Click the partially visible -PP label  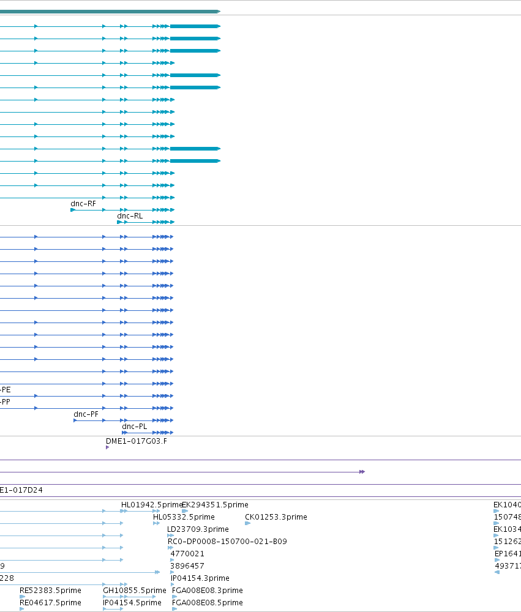6,401
